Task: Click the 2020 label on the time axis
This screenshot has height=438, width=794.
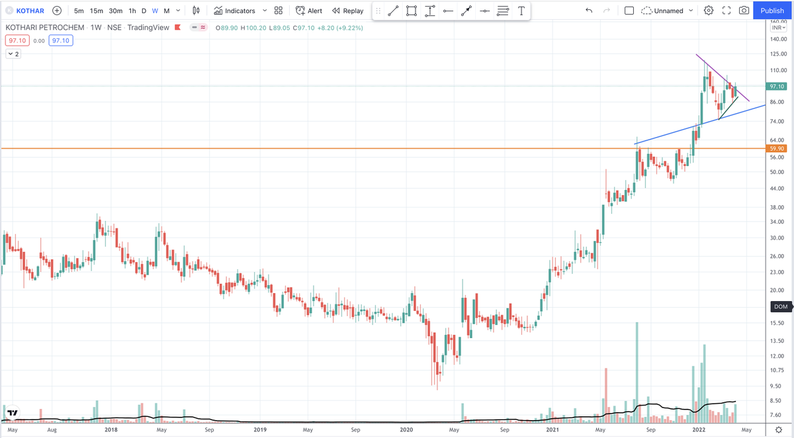Action: [x=407, y=430]
